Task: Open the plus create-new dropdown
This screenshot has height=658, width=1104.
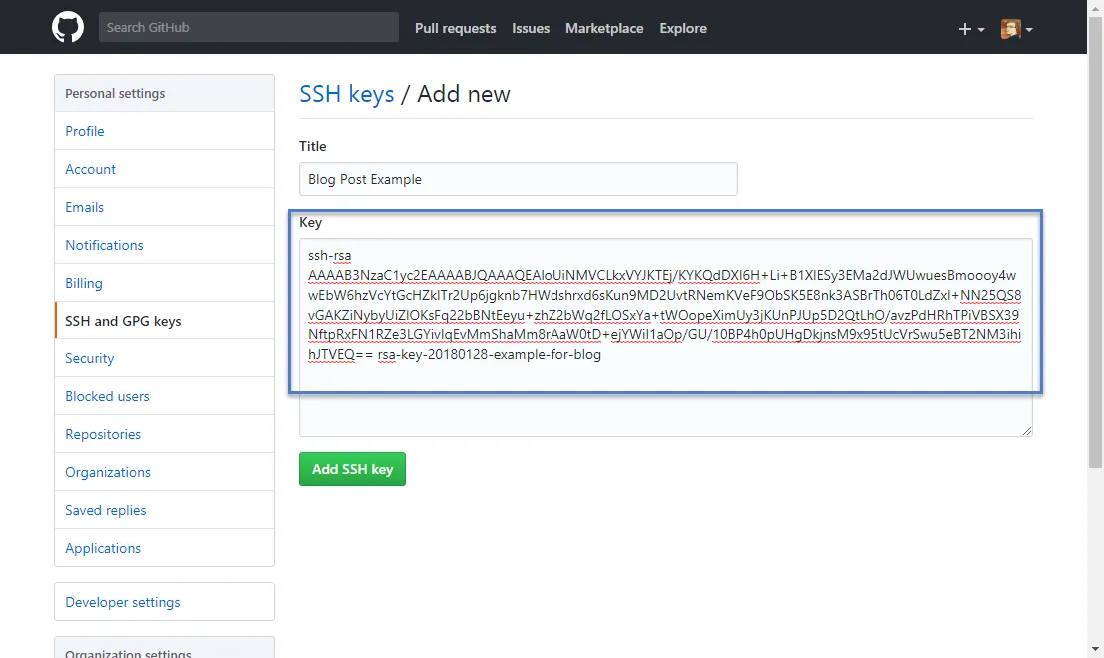Action: [971, 29]
